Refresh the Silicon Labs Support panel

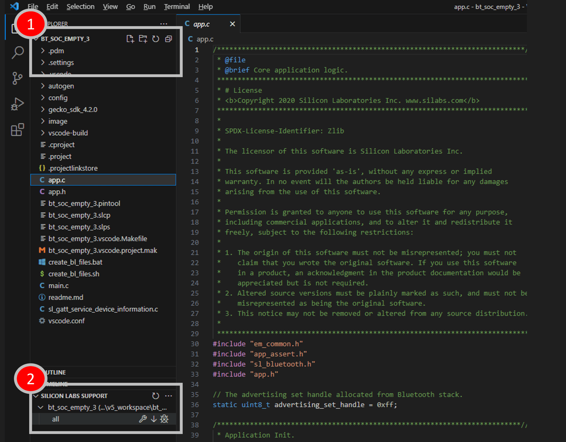click(156, 396)
